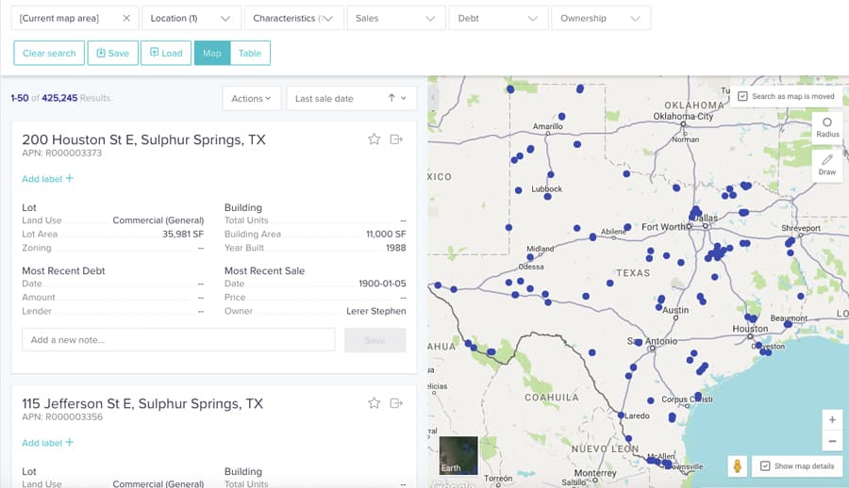
Task: Click export icon for 200 Houston St E
Action: pyautogui.click(x=396, y=139)
